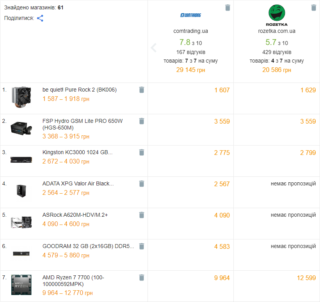
Task: Click rozetka price 12 599 for Ryzen 7
Action: coord(306,278)
